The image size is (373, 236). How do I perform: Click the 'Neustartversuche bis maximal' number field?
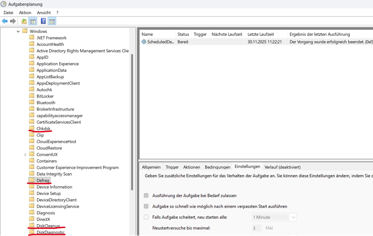pos(257,228)
